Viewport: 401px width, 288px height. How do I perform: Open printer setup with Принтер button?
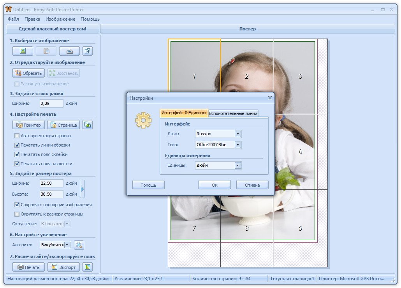(x=28, y=125)
